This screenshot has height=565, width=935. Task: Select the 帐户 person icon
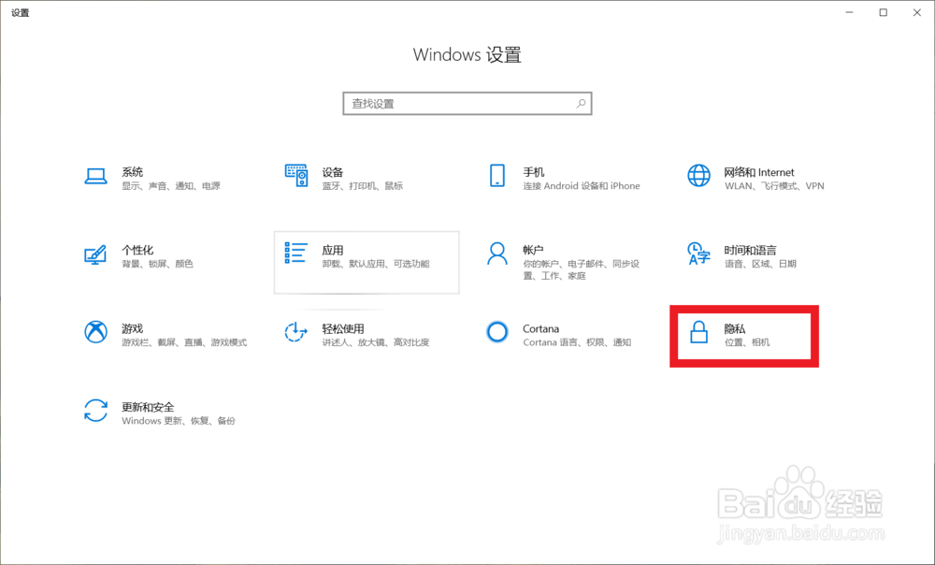[x=496, y=254]
